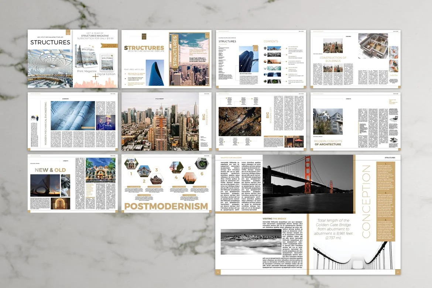
Task: Open the red Golden Gate Bridge photo
Action: coord(308,184)
